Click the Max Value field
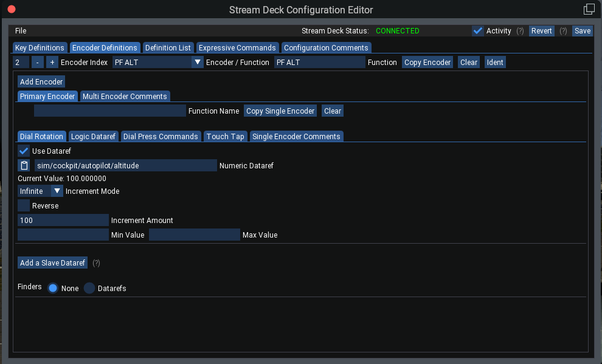 point(194,235)
